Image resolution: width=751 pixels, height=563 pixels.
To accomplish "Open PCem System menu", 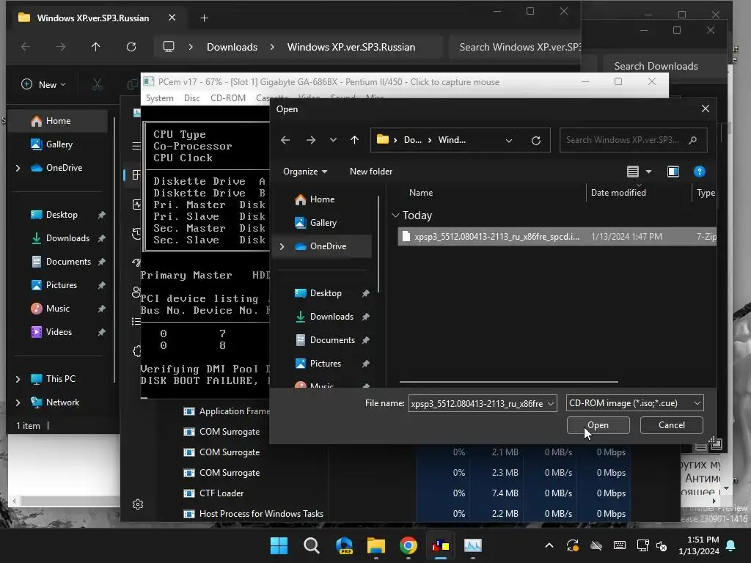I will [x=159, y=97].
